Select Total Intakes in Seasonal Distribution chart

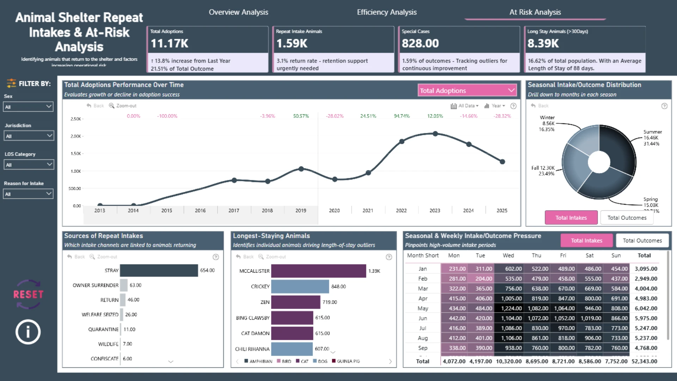pyautogui.click(x=571, y=218)
